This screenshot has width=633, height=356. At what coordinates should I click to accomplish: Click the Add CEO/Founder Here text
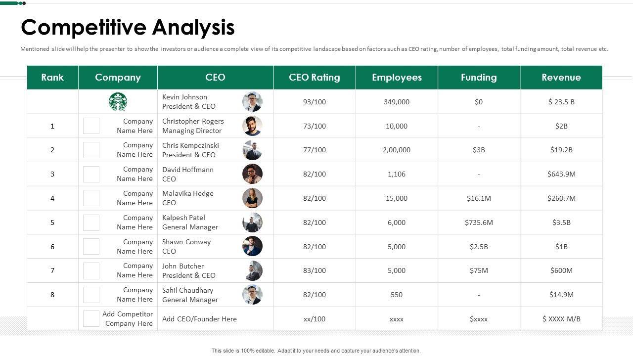(199, 319)
